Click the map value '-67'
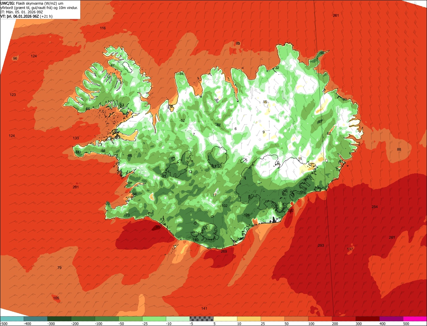 pyautogui.click(x=218, y=125)
